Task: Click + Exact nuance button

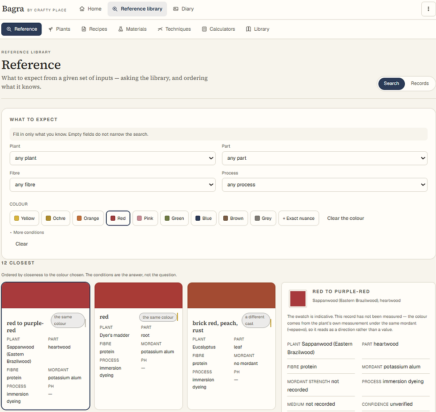Action: [299, 218]
